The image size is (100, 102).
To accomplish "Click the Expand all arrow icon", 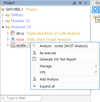I will [34, 86].
